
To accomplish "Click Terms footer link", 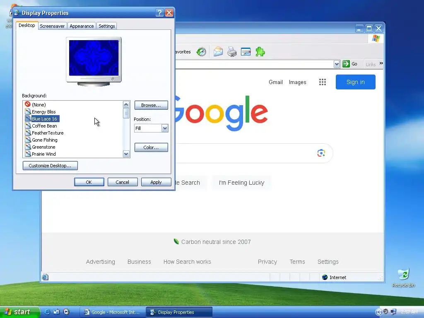I will click(297, 262).
